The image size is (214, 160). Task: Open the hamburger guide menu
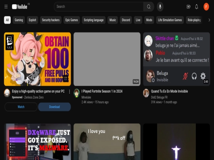[6, 7]
